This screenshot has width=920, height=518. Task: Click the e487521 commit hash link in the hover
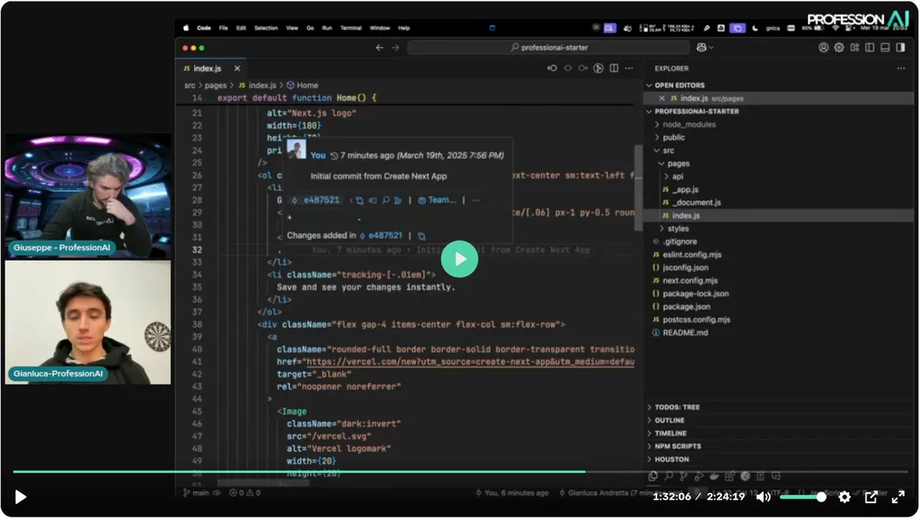pyautogui.click(x=321, y=200)
